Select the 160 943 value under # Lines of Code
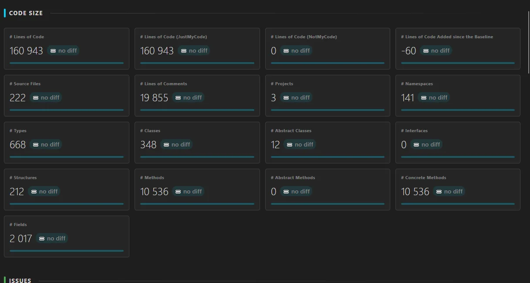This screenshot has height=283, width=530. [x=26, y=51]
